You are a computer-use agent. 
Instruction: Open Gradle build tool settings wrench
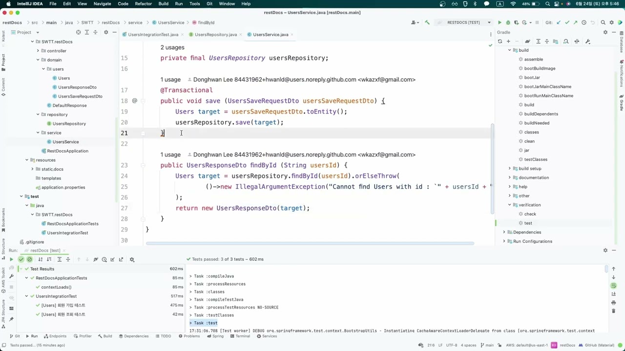[588, 41]
